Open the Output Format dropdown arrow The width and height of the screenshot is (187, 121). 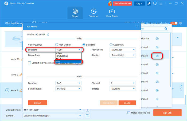(80, 110)
